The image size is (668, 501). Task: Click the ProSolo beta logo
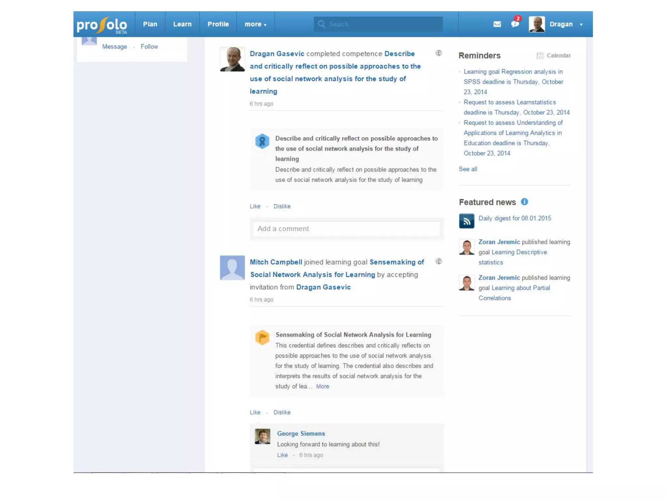click(x=102, y=25)
